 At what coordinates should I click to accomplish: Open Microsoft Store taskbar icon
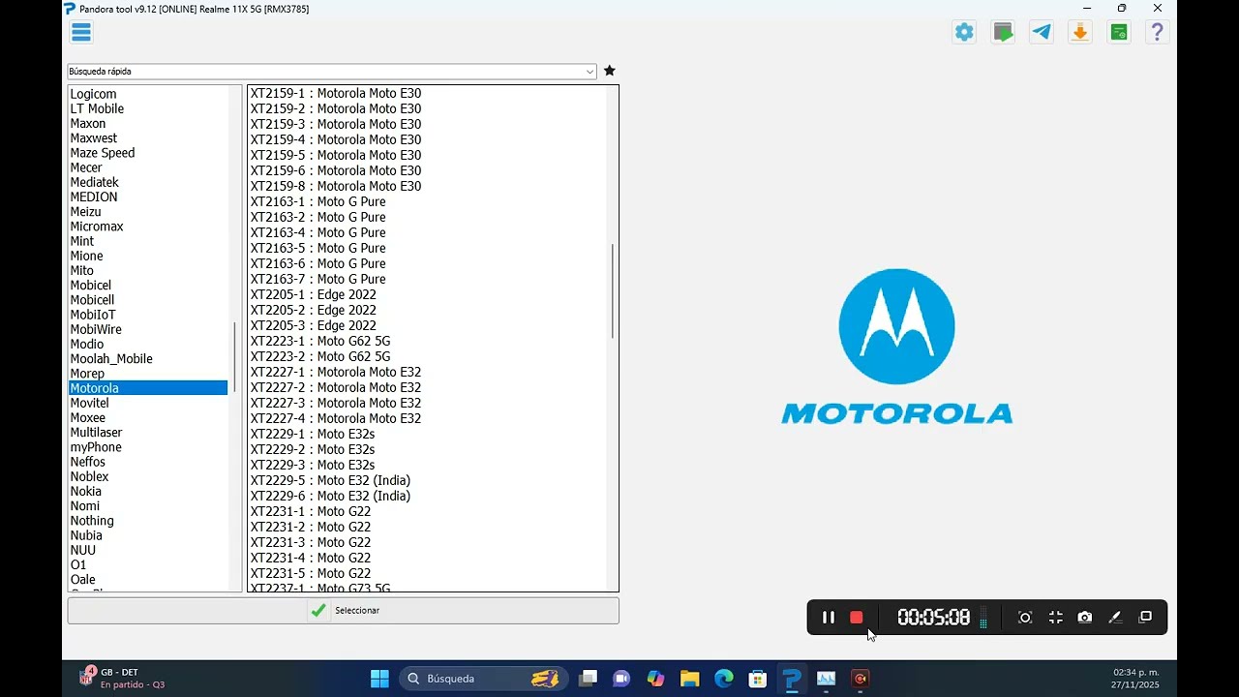point(758,679)
